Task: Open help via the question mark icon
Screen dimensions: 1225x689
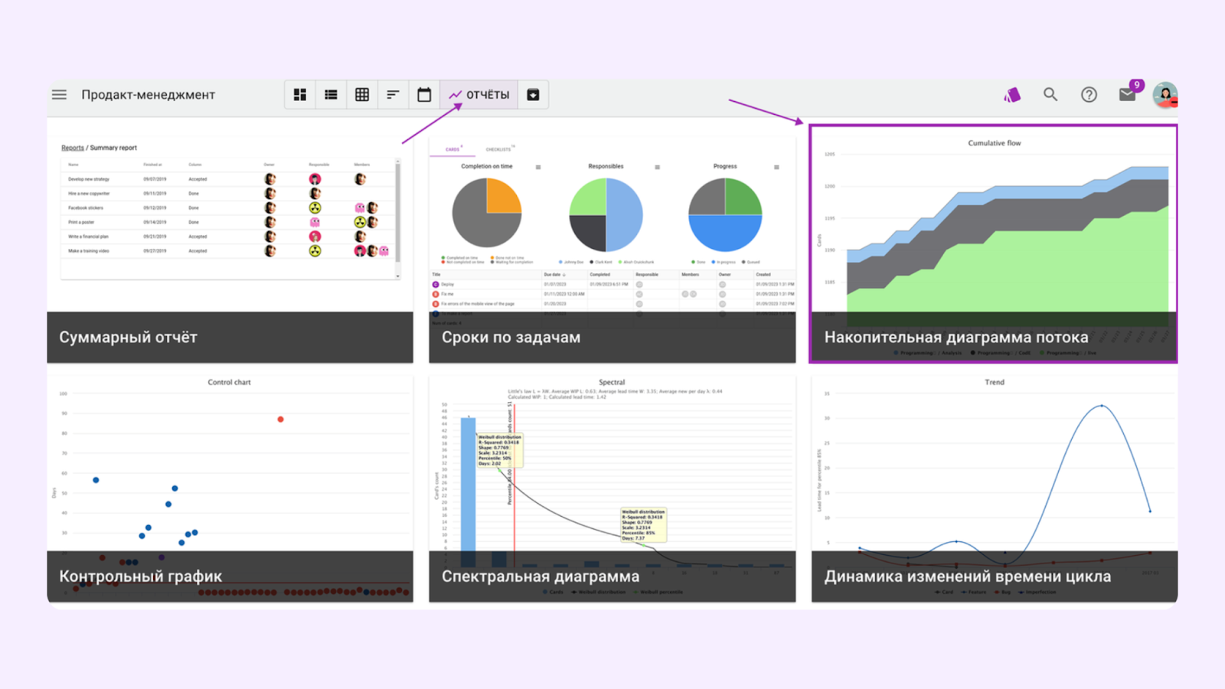Action: tap(1089, 95)
